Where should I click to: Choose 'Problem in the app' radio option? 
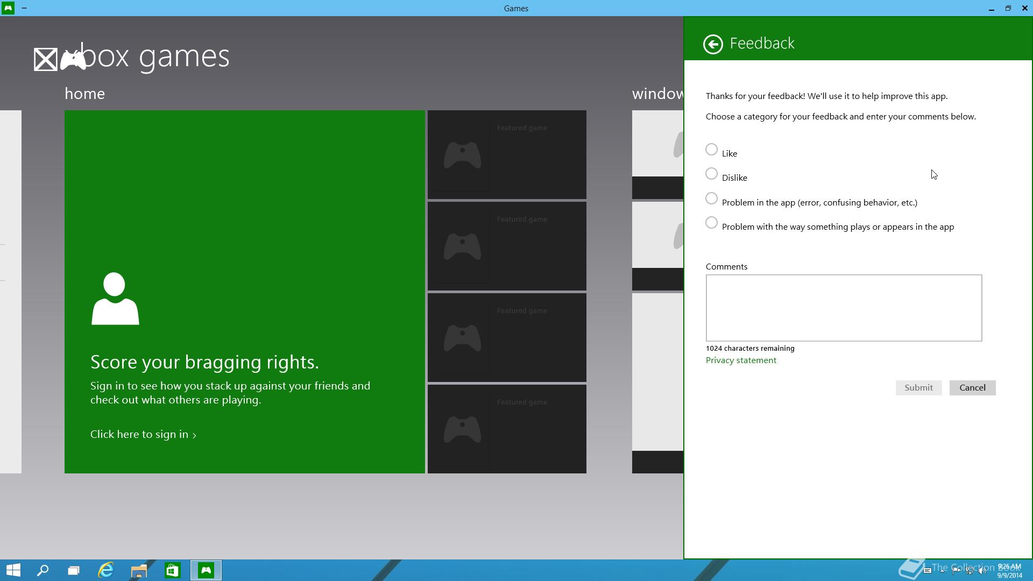click(x=711, y=199)
